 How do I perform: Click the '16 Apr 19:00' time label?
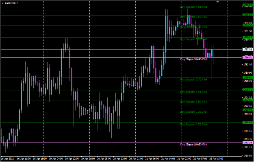40,159
